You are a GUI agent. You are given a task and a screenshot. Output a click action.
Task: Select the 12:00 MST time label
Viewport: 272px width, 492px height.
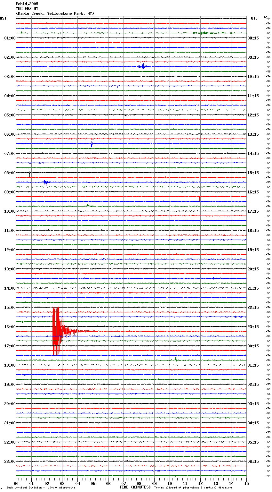[10, 250]
